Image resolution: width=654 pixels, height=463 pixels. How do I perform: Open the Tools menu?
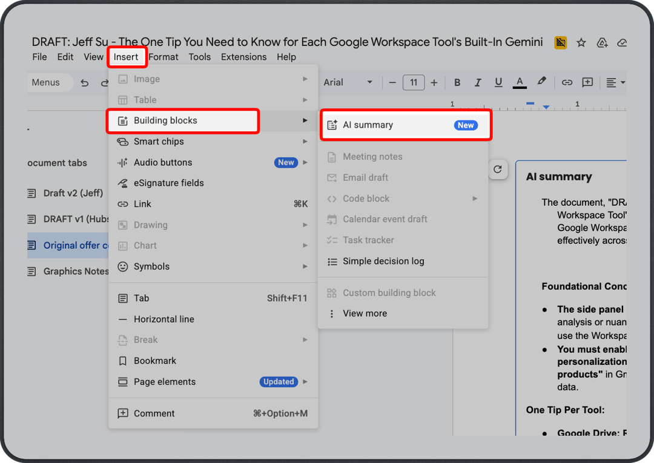199,57
